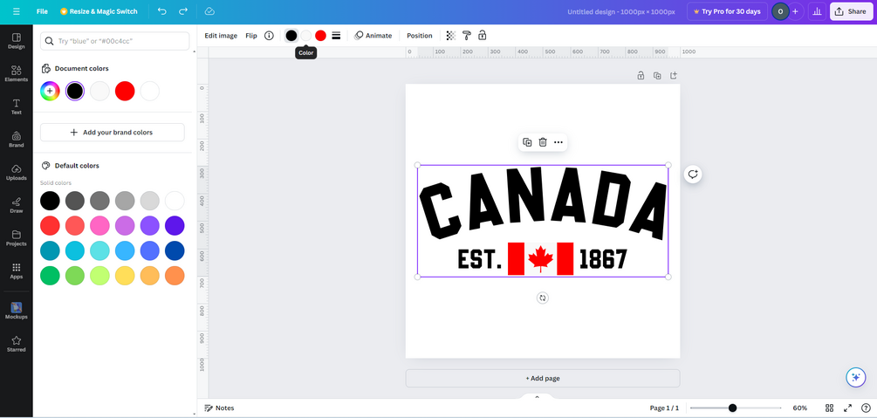Viewport: 877px width, 418px height.
Task: Duplicate element from floating toolbar
Action: pos(527,142)
